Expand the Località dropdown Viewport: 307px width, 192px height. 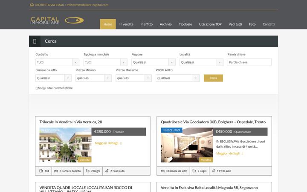201,62
